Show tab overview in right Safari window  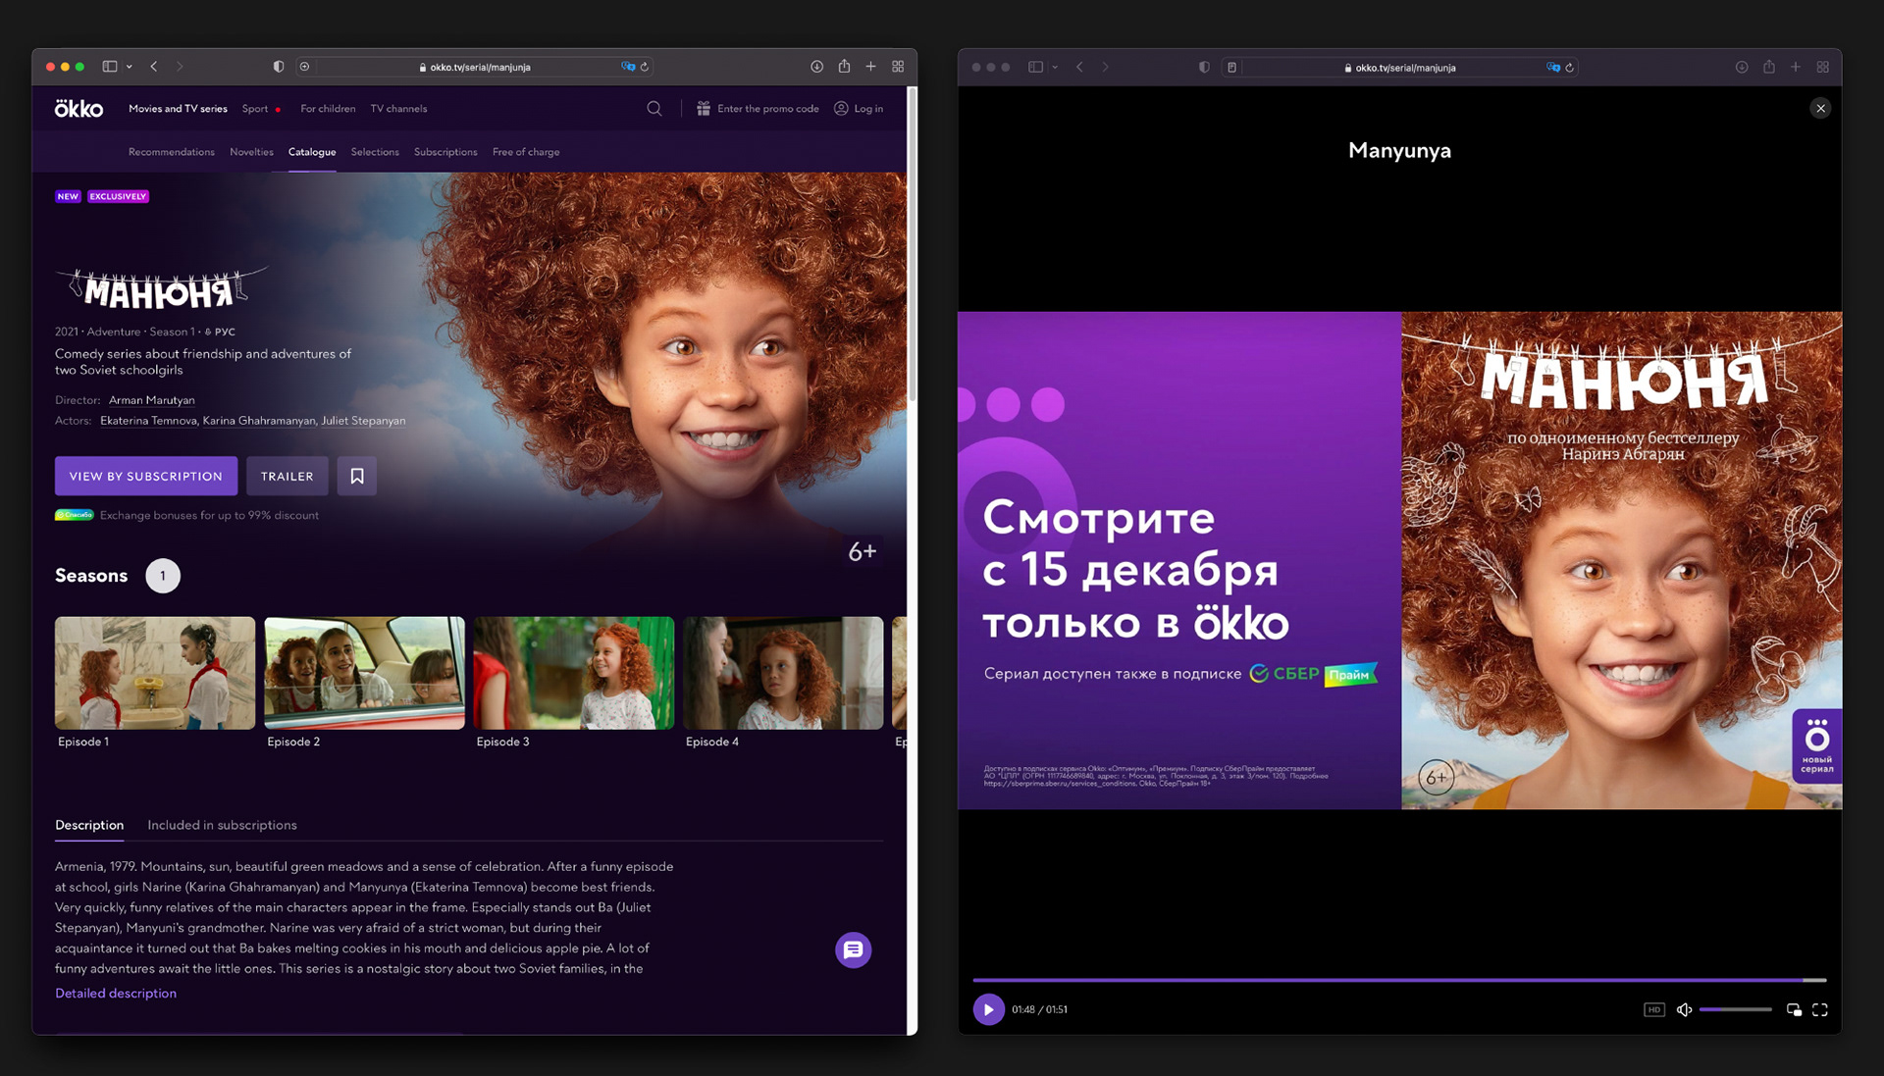tap(1823, 67)
